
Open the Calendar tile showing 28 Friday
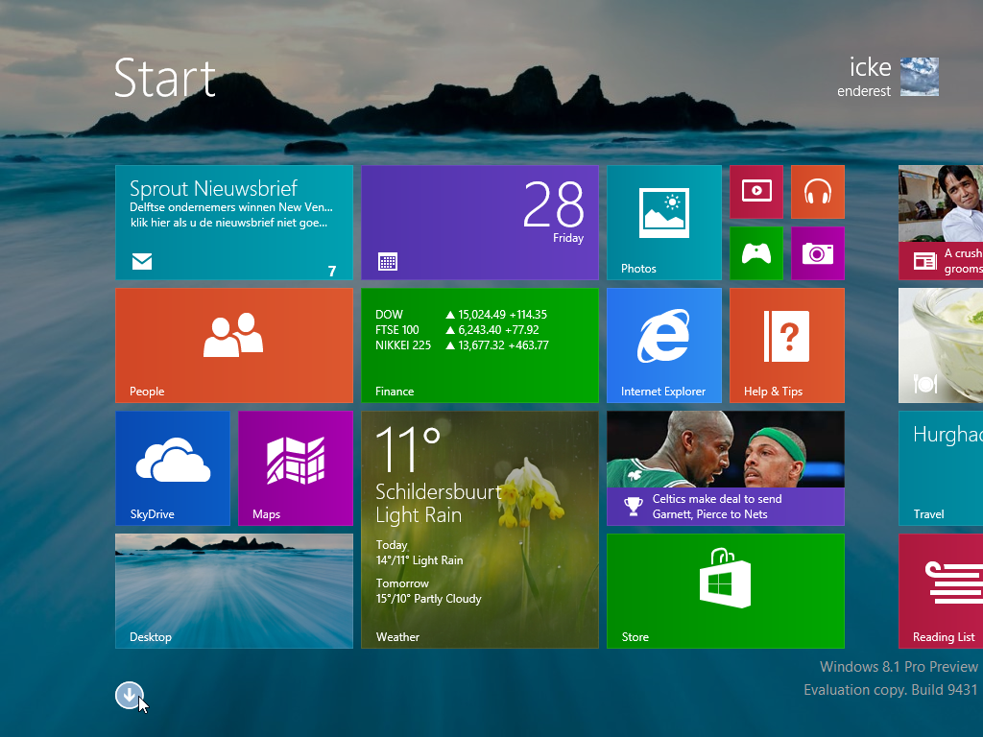point(479,223)
